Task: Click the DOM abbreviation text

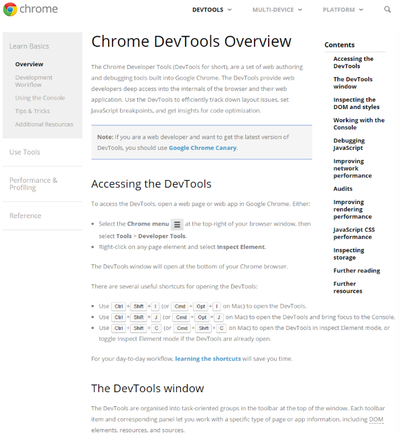Action: click(376, 420)
